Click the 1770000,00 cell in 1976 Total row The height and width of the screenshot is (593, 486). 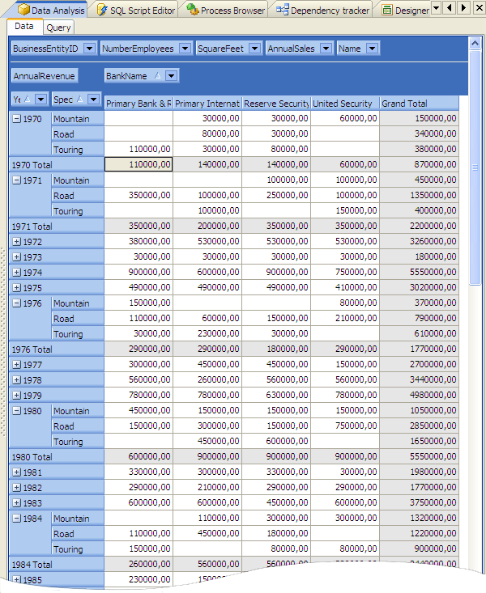pyautogui.click(x=420, y=349)
